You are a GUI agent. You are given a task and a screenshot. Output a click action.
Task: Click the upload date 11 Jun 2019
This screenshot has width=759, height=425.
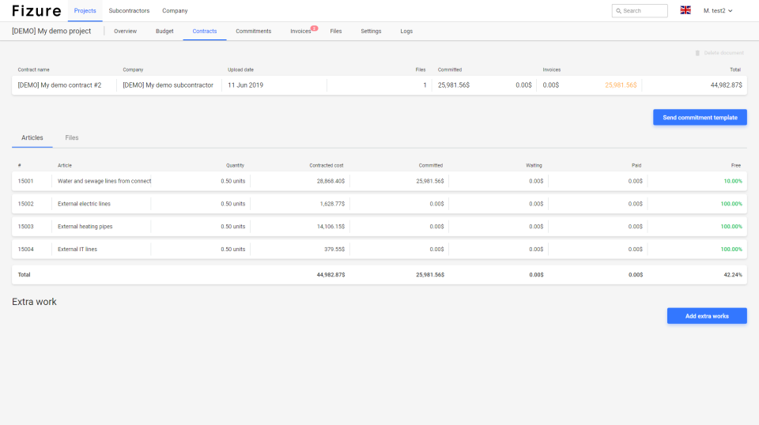coord(245,85)
